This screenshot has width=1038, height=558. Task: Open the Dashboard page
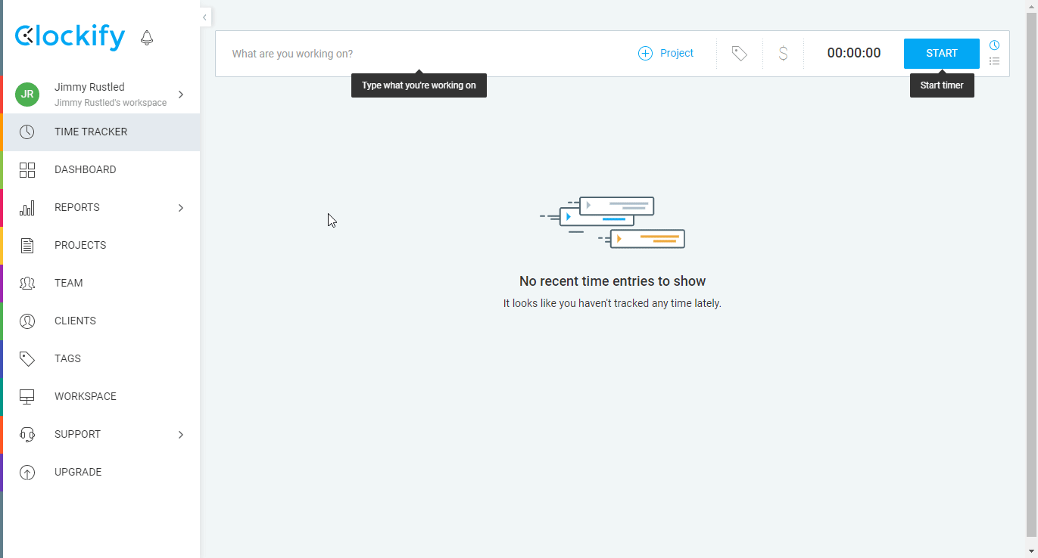point(85,170)
